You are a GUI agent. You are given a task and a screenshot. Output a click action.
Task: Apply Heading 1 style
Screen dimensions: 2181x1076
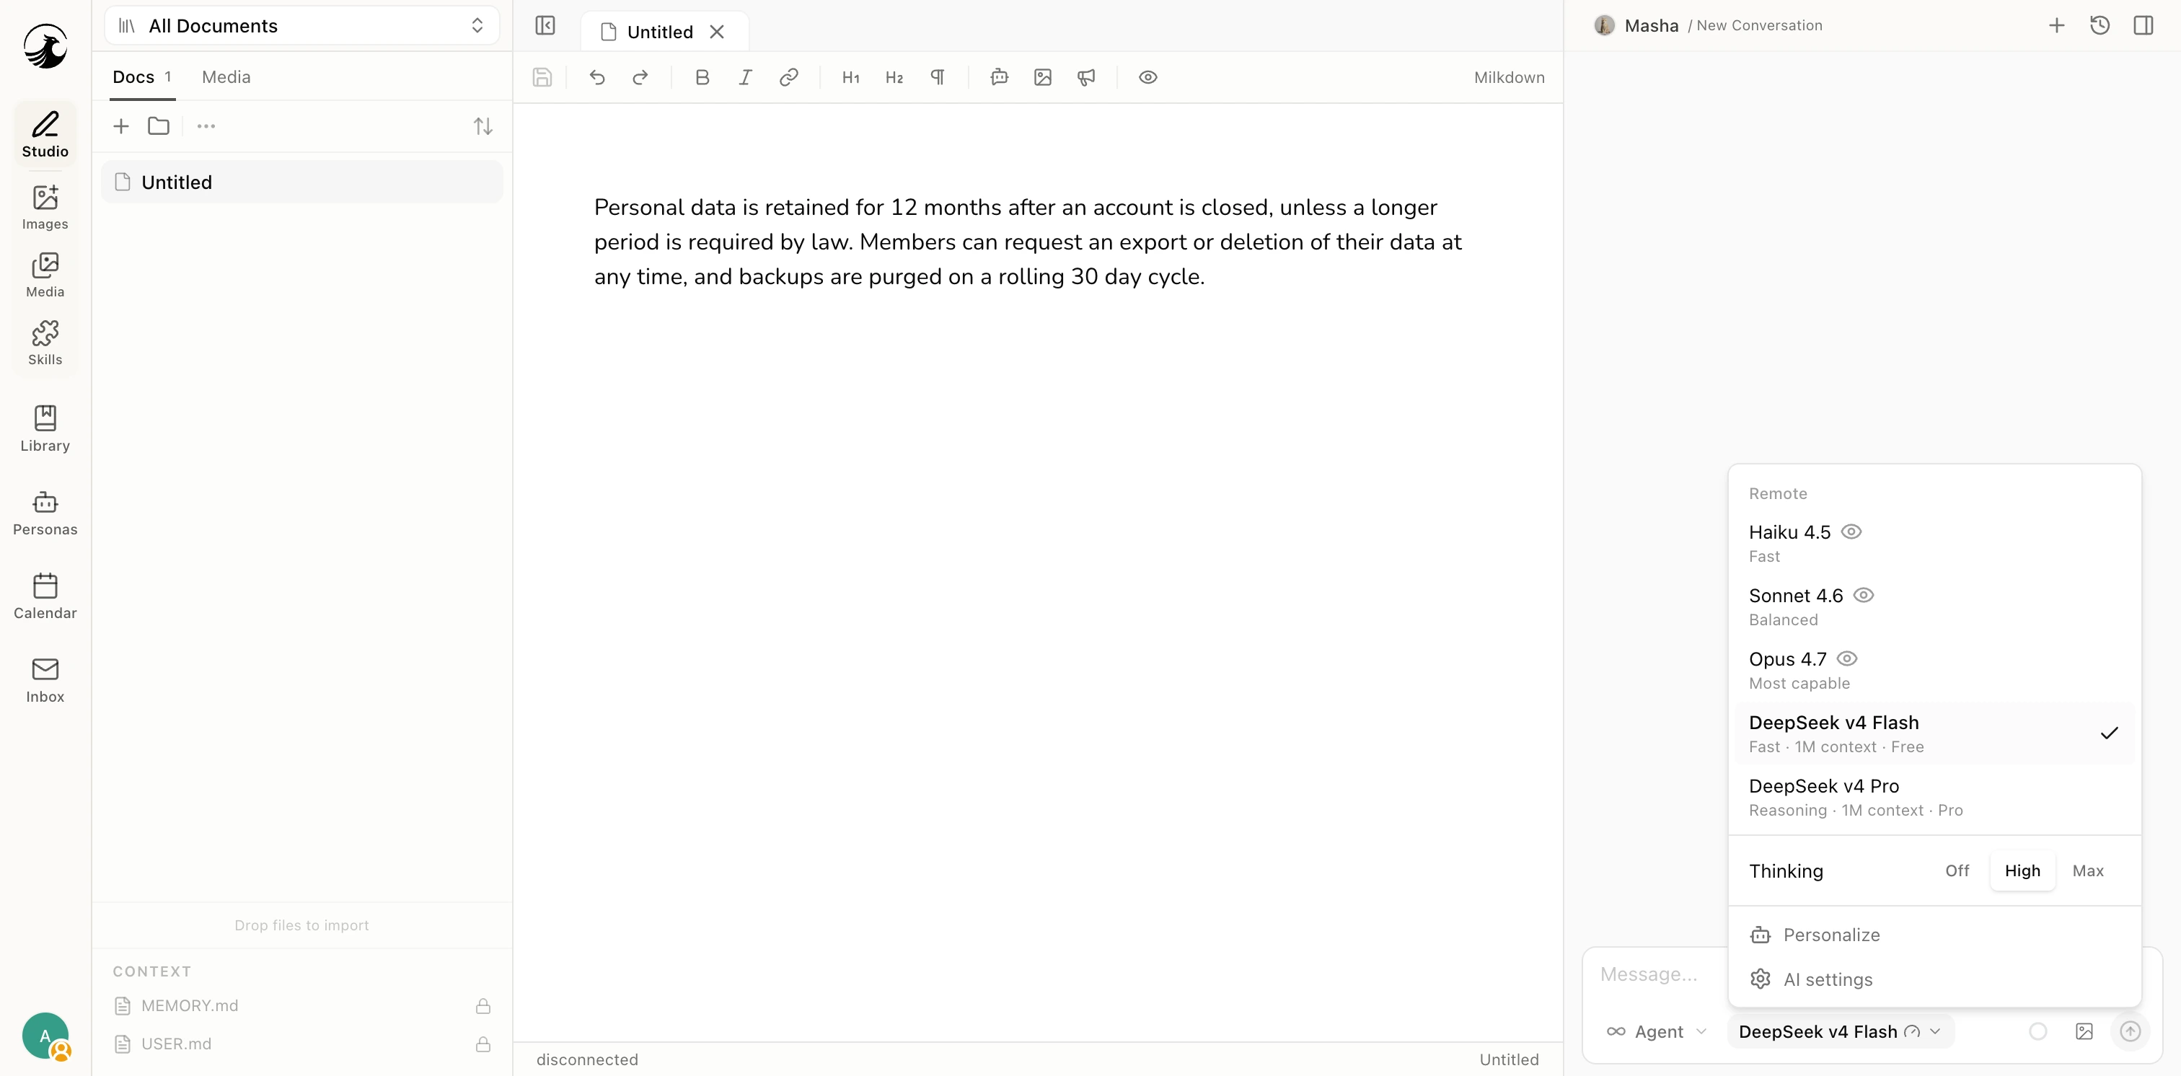(x=851, y=77)
